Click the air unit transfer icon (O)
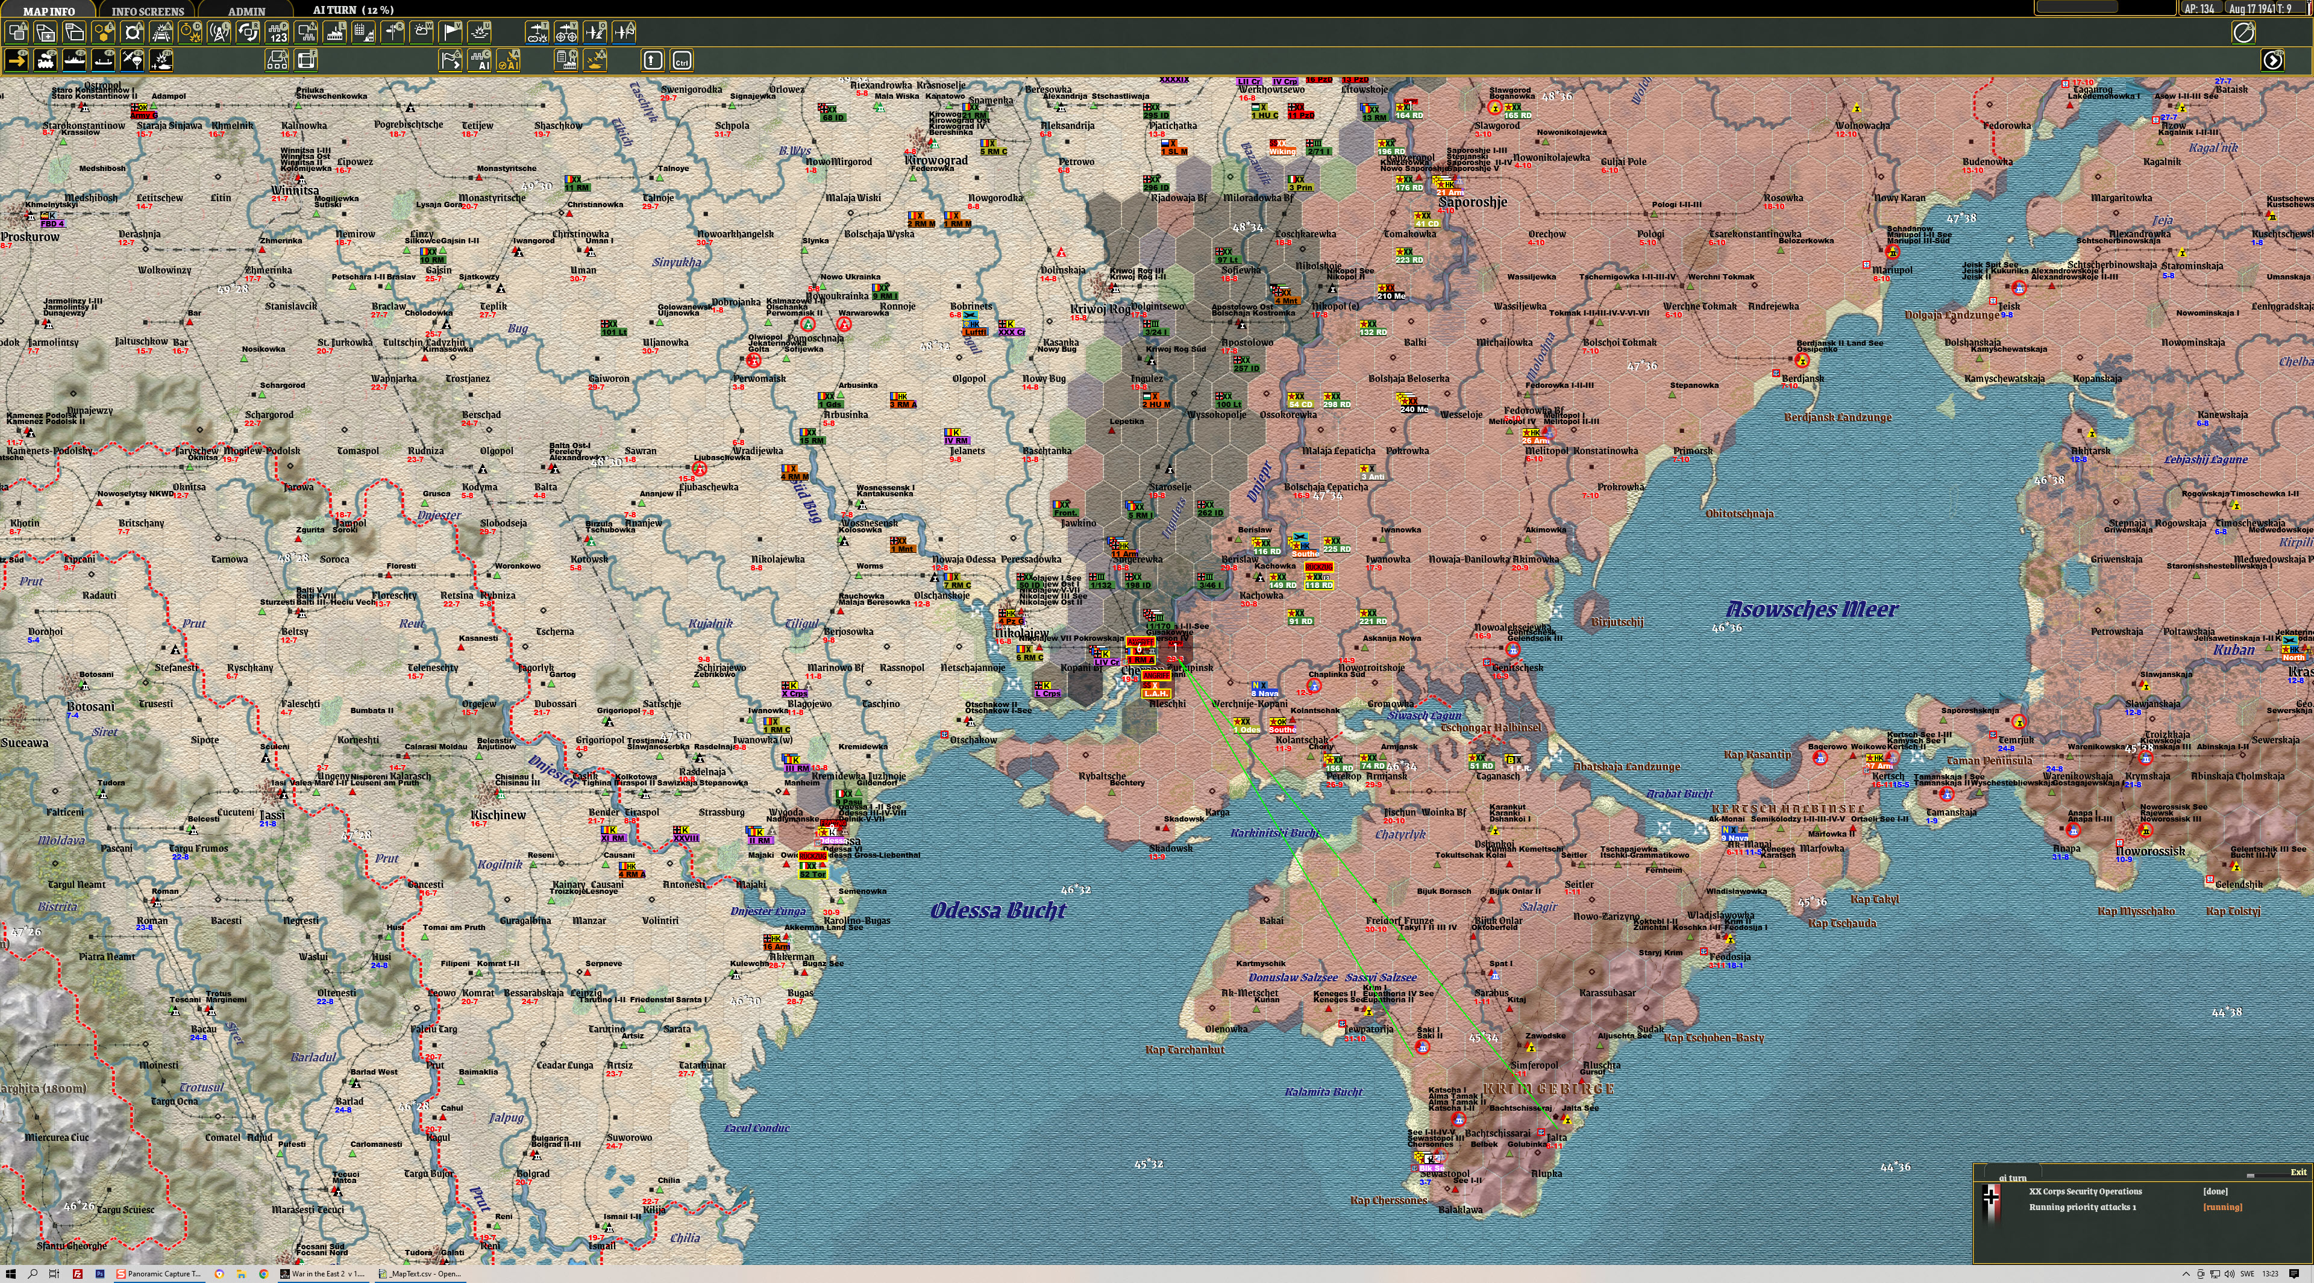The height and width of the screenshot is (1283, 2314). (x=595, y=33)
